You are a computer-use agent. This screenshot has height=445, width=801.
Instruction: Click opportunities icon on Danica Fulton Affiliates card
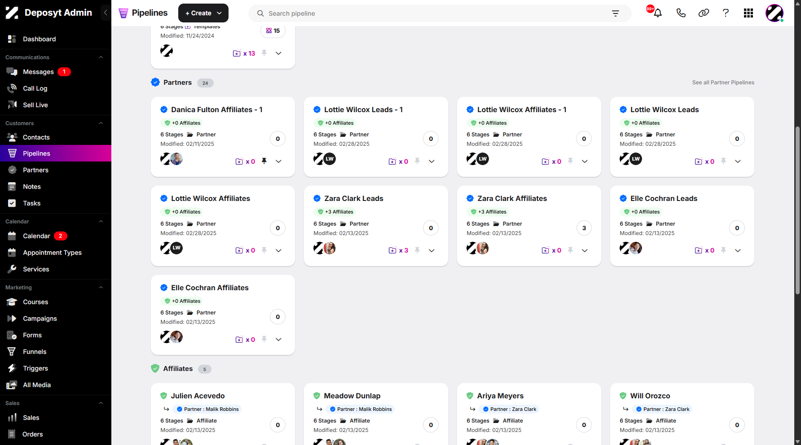239,161
